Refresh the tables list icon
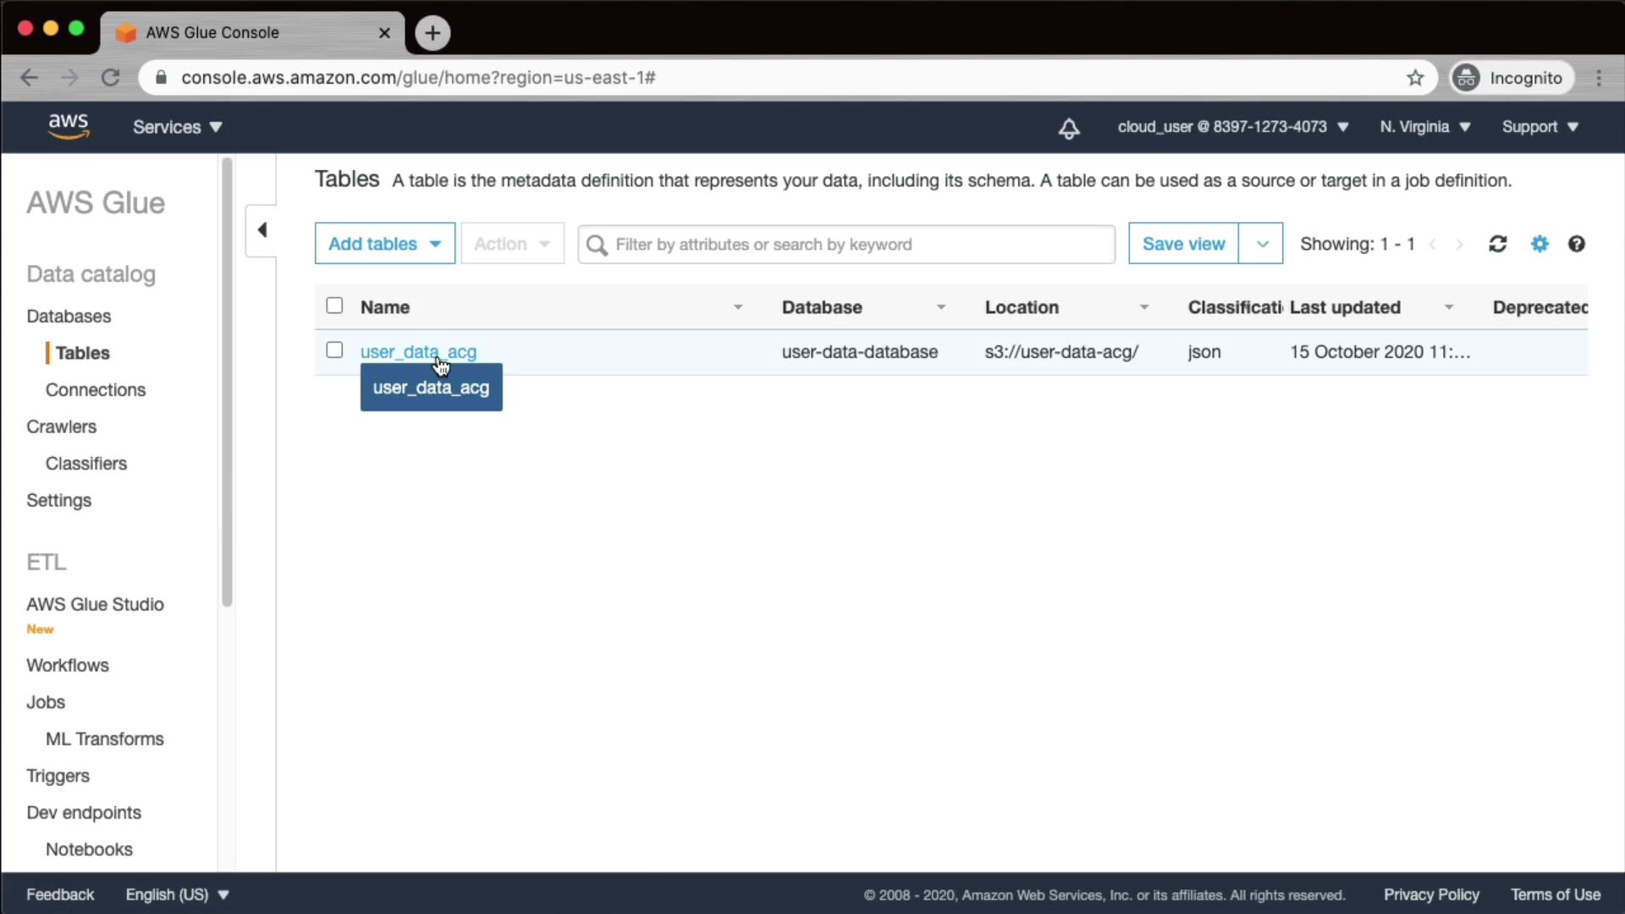The height and width of the screenshot is (914, 1625). tap(1497, 244)
